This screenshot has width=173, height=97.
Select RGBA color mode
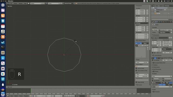(x=171, y=83)
